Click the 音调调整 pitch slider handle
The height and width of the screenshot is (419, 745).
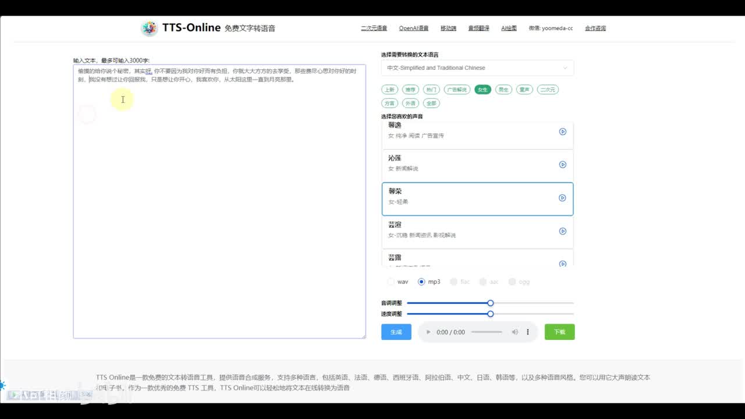491,303
